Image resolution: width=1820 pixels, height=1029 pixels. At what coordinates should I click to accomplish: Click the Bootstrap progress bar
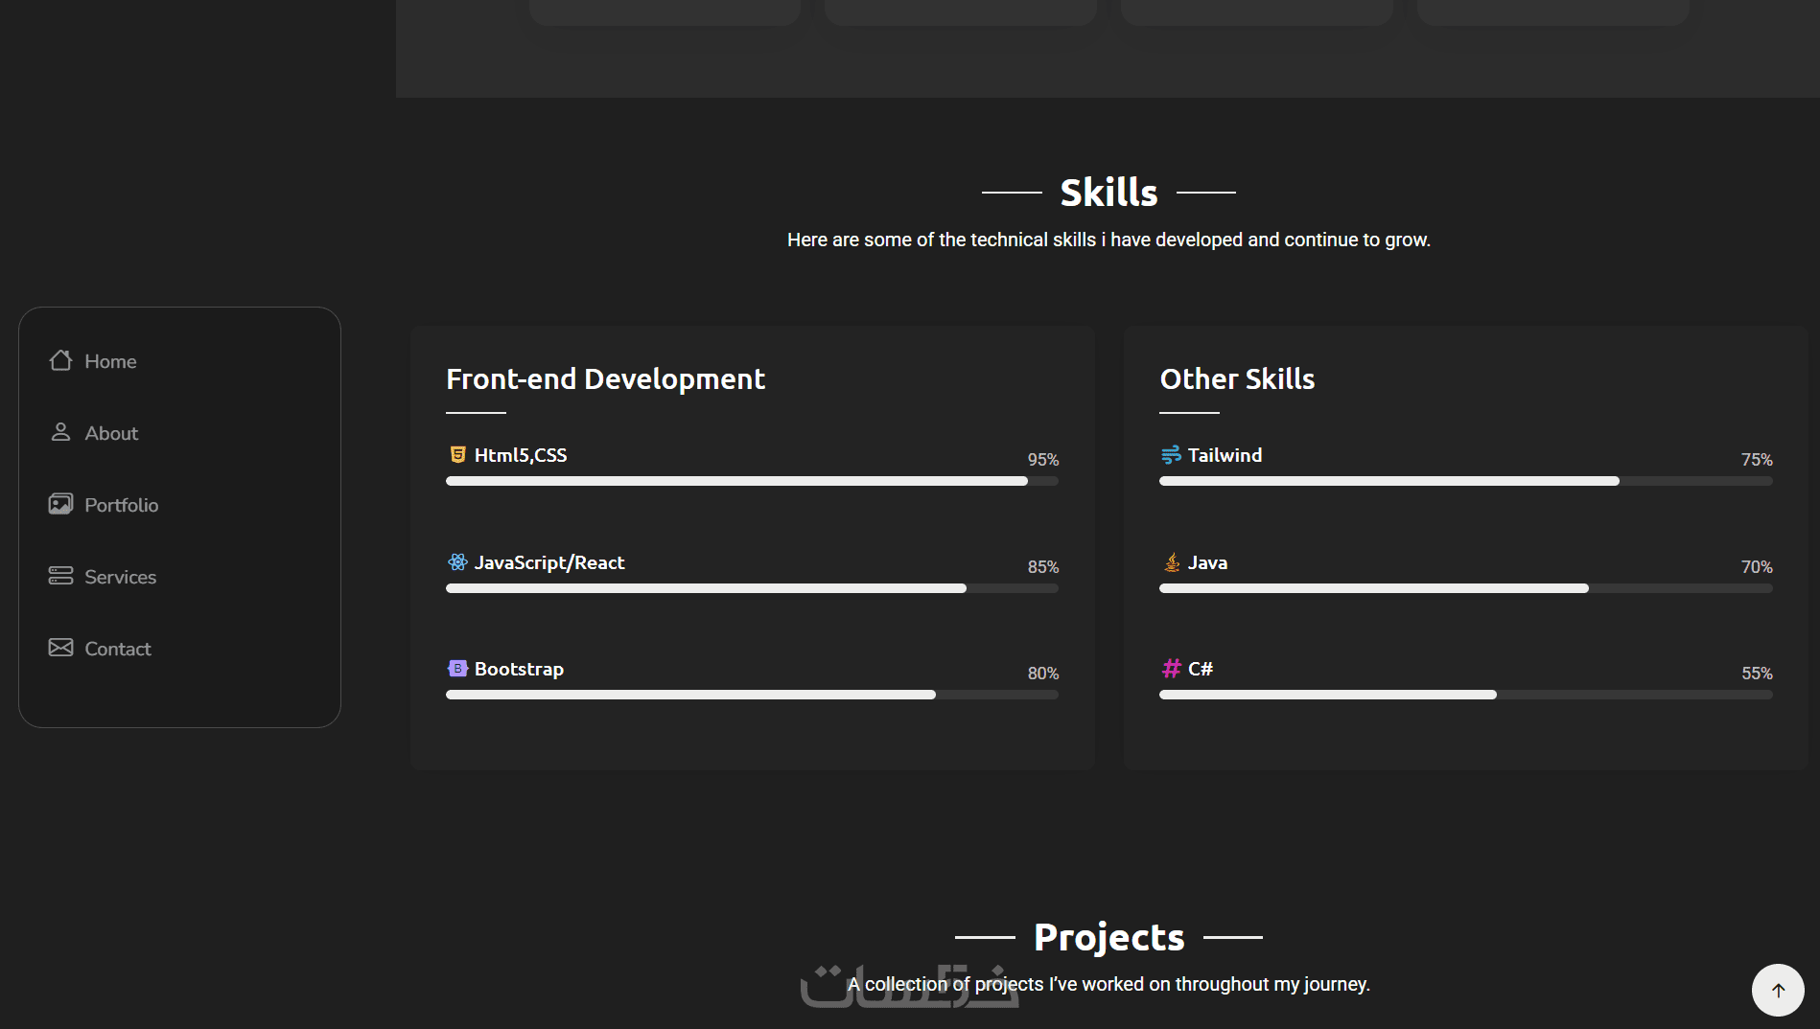tap(752, 695)
